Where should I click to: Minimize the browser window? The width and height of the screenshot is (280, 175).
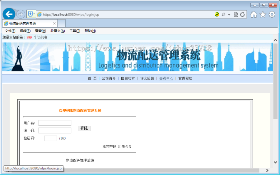254,5
